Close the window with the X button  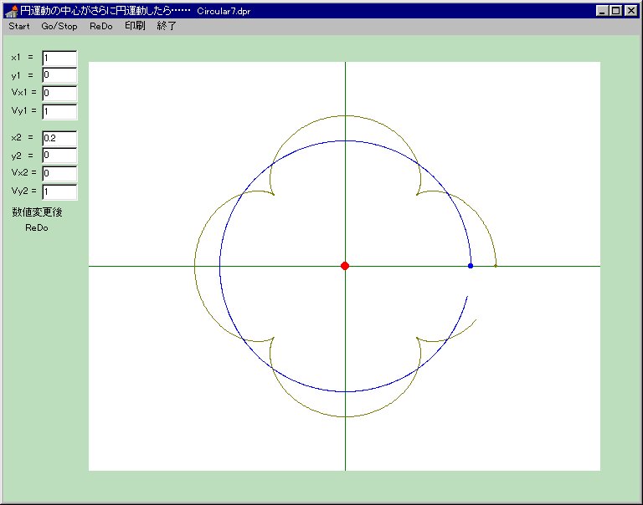[x=630, y=11]
